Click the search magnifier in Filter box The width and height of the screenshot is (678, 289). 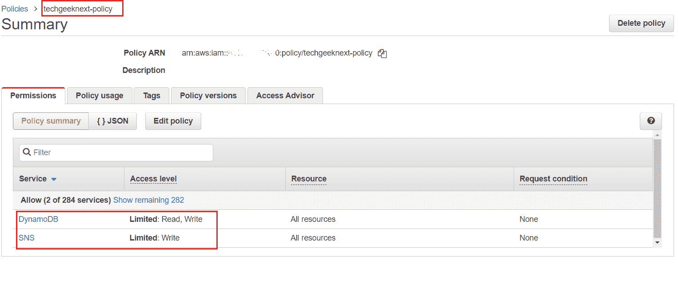point(27,153)
